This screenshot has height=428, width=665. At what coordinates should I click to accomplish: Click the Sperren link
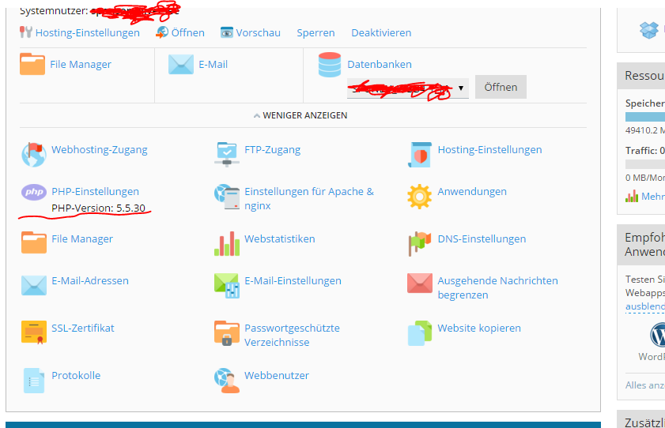[x=315, y=32]
